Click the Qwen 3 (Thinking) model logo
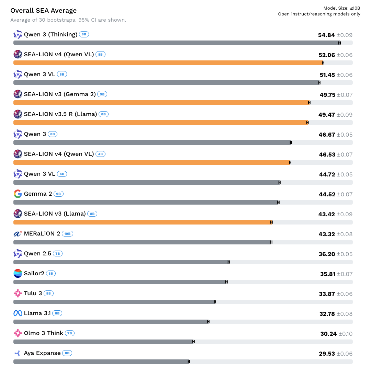371x368 pixels. (18, 34)
